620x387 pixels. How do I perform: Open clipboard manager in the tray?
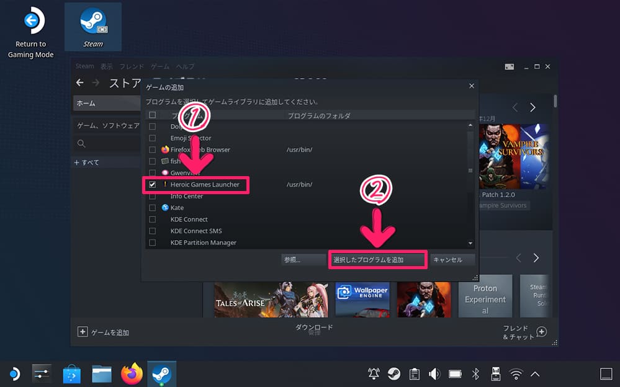point(415,373)
